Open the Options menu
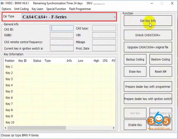Image resolution: width=178 pixels, height=139 pixels. tap(6, 9)
